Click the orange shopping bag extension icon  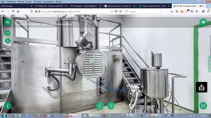(182, 12)
